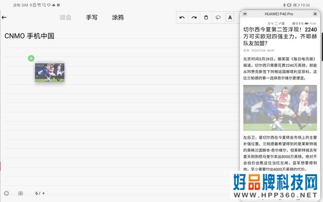Viewport: 323px width, 202px height.
Task: Click the Wi-Fi icon in status bar
Action: click(39, 5)
